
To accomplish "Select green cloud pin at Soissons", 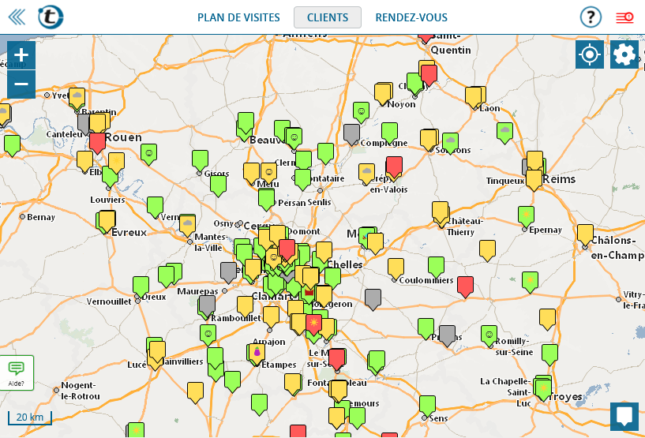I will click(451, 142).
